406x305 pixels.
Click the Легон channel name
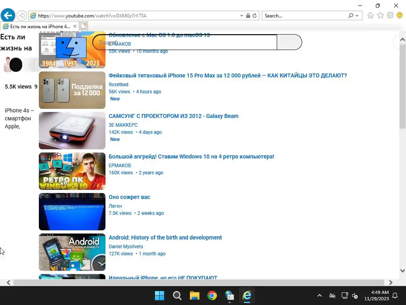115,206
